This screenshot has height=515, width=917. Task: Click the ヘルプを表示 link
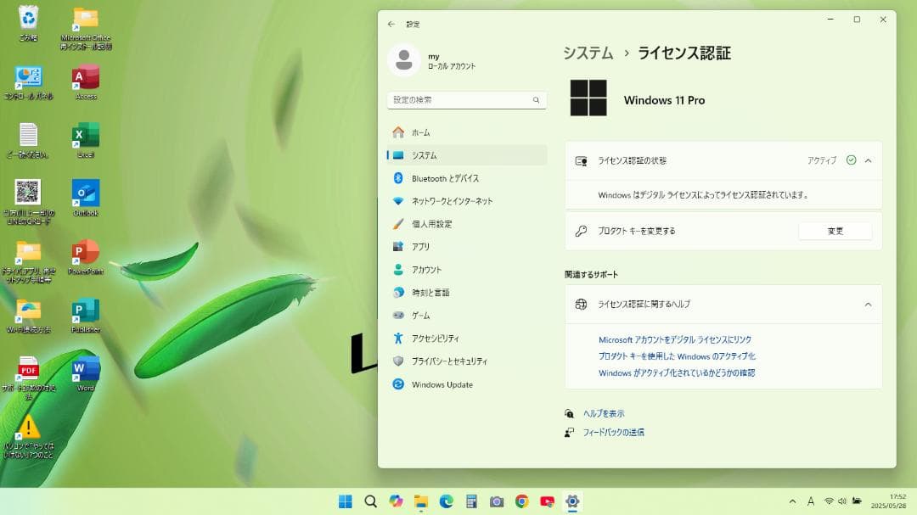click(604, 413)
